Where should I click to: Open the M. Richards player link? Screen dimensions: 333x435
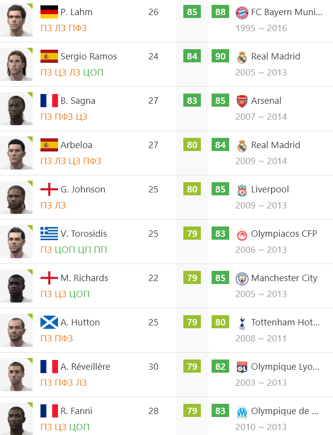(84, 278)
